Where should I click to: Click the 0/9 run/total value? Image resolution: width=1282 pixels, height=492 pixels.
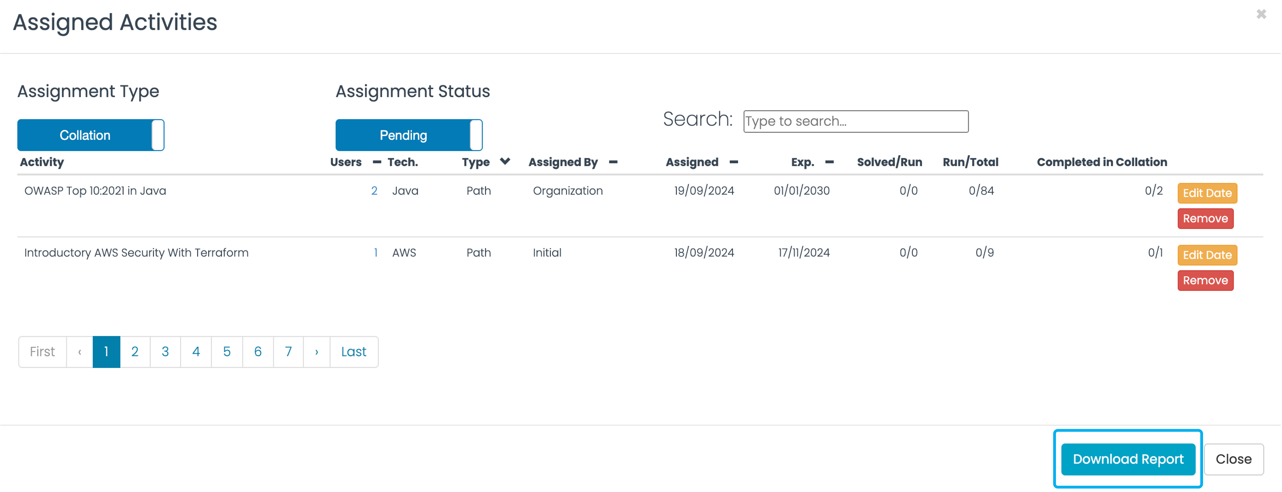[984, 252]
